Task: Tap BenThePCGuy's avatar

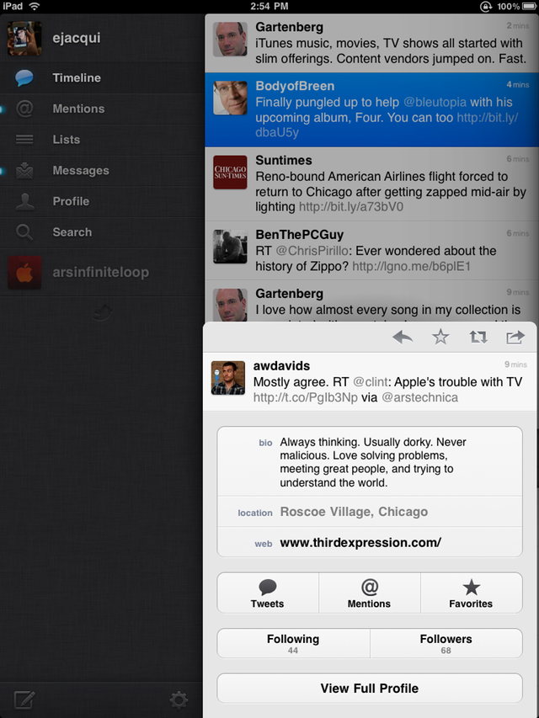Action: (x=230, y=247)
